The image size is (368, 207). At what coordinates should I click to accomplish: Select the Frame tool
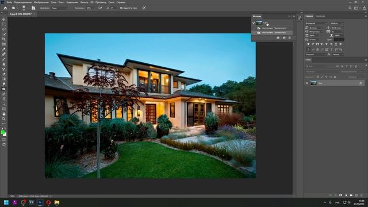[4, 44]
